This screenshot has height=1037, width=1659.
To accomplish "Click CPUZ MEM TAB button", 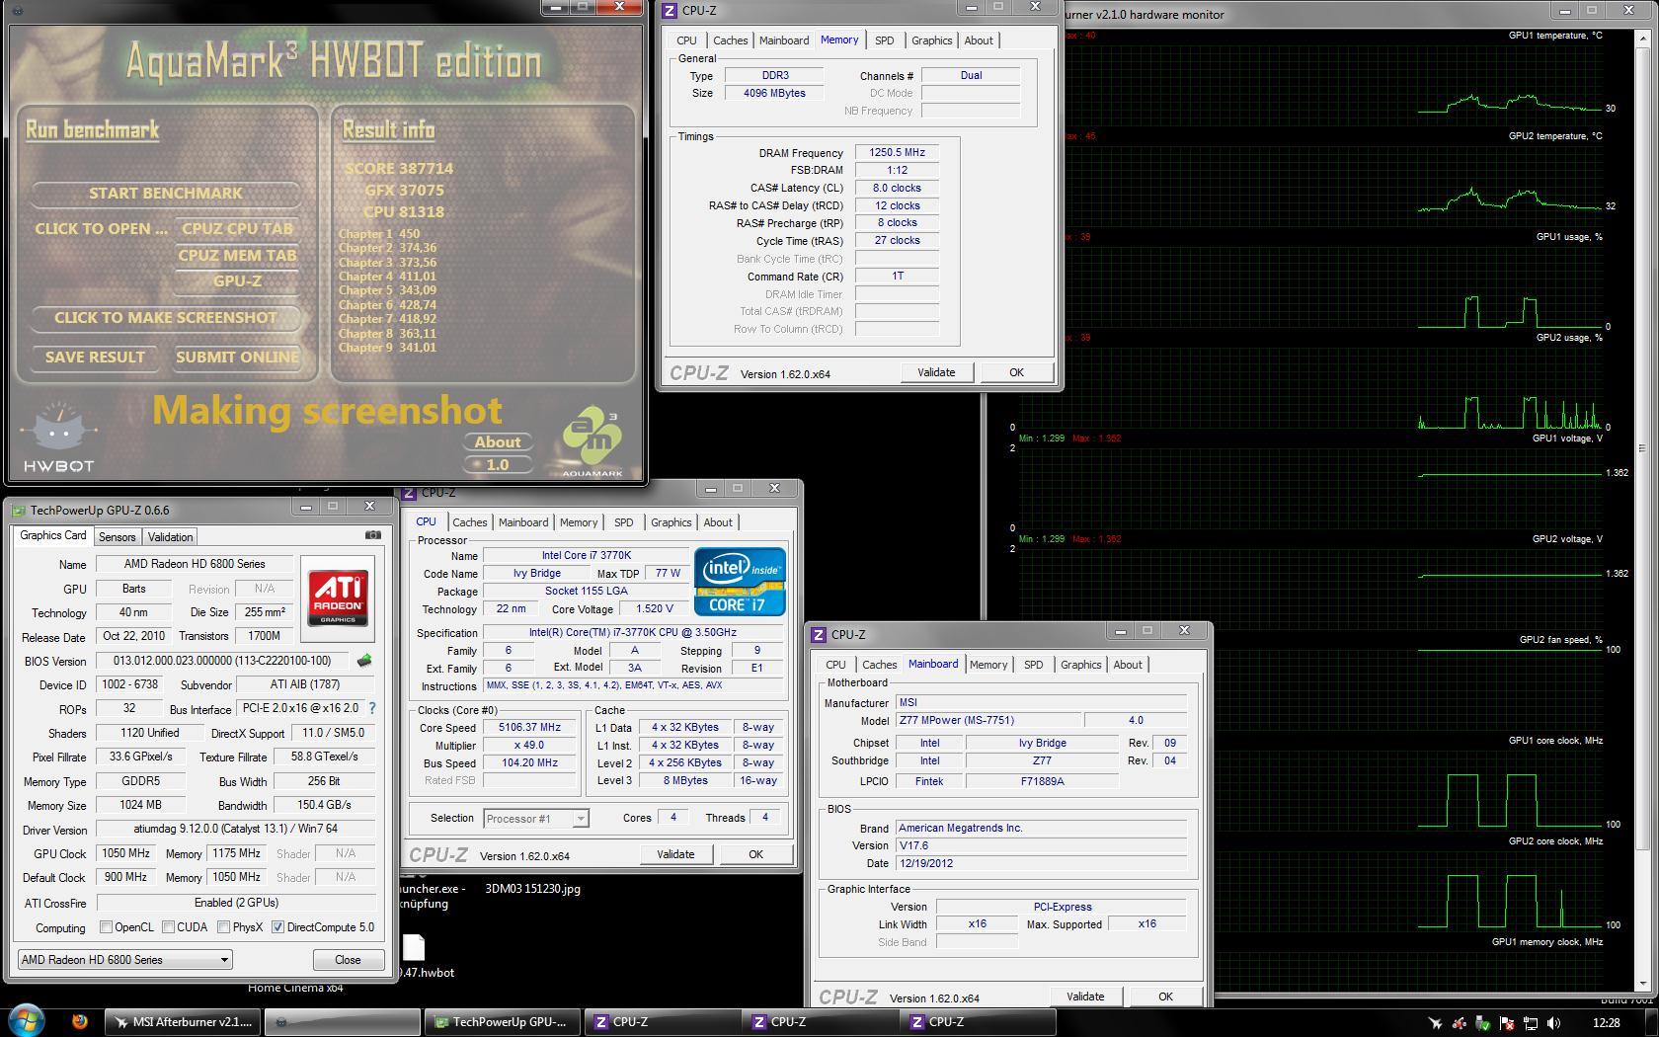I will (x=237, y=255).
